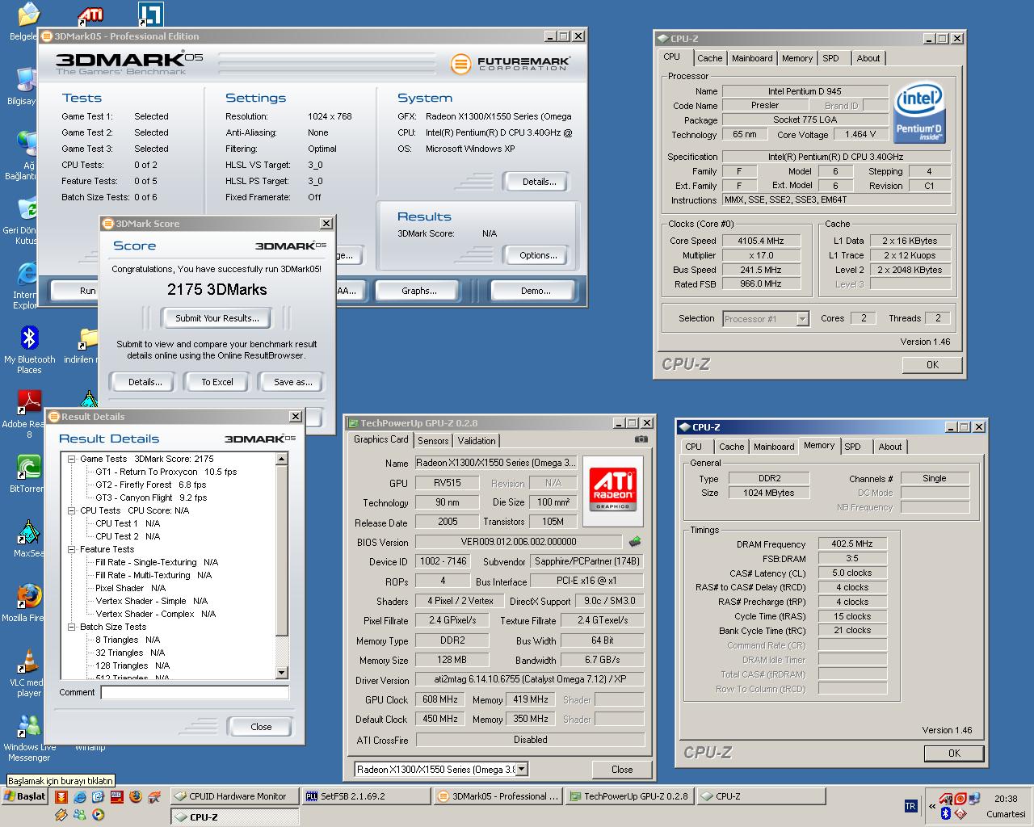Image resolution: width=1034 pixels, height=827 pixels.
Task: Launch Winamp from the Quick Launch bar
Action: pos(61,814)
